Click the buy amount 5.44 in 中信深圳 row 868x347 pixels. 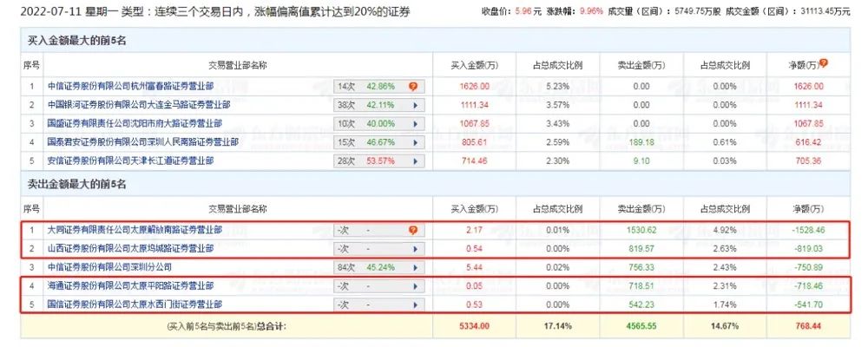point(475,268)
